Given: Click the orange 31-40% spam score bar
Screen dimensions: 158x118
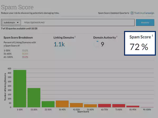Looking at the screenshot, I should 62,104.
